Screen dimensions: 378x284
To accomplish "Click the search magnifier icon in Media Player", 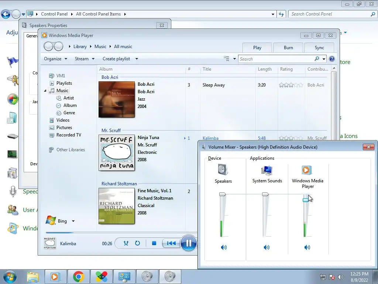I will [x=317, y=59].
